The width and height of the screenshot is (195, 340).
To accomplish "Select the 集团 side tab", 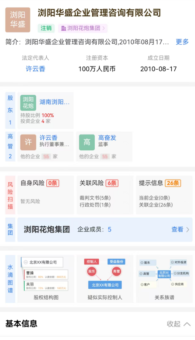I will pyautogui.click(x=10, y=229).
